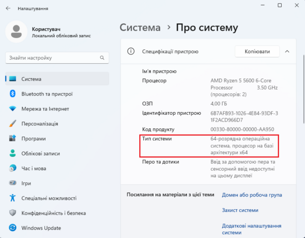
Task: Select the Час і мова clock icon
Action: coord(13,168)
